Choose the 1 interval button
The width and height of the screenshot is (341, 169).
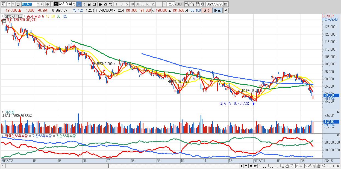tap(116, 4)
